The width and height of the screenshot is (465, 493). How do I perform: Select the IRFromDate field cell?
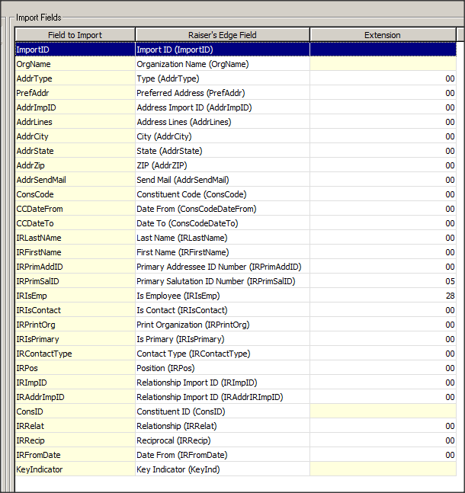[x=75, y=455]
